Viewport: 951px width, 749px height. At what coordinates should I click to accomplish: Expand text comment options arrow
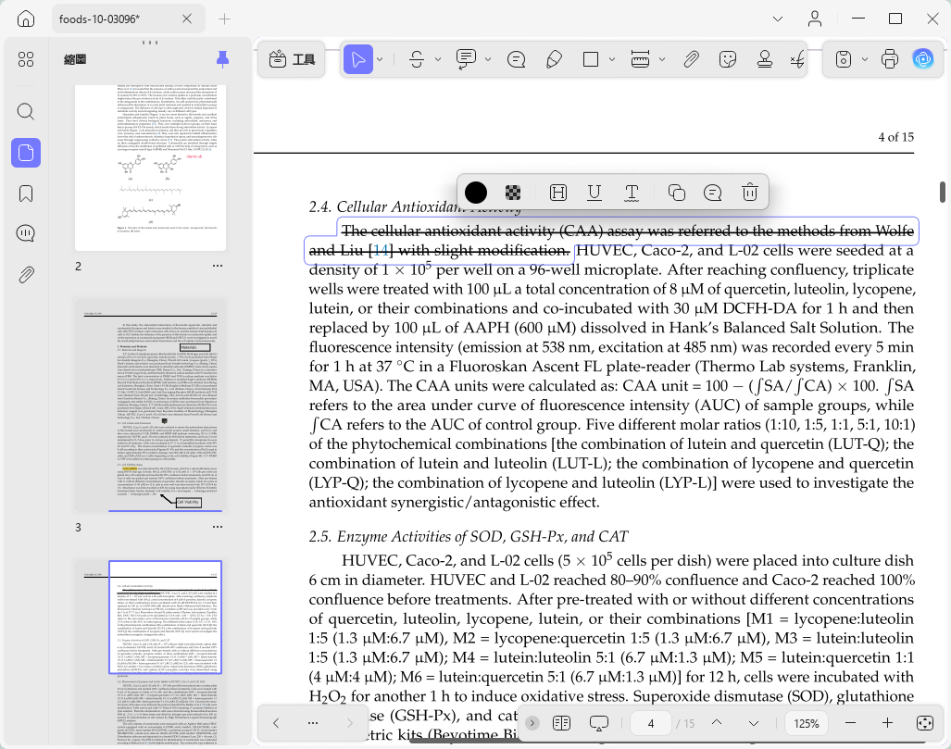[488, 59]
